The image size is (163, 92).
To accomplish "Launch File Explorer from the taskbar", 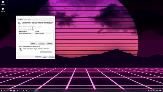I will pos(11,91).
